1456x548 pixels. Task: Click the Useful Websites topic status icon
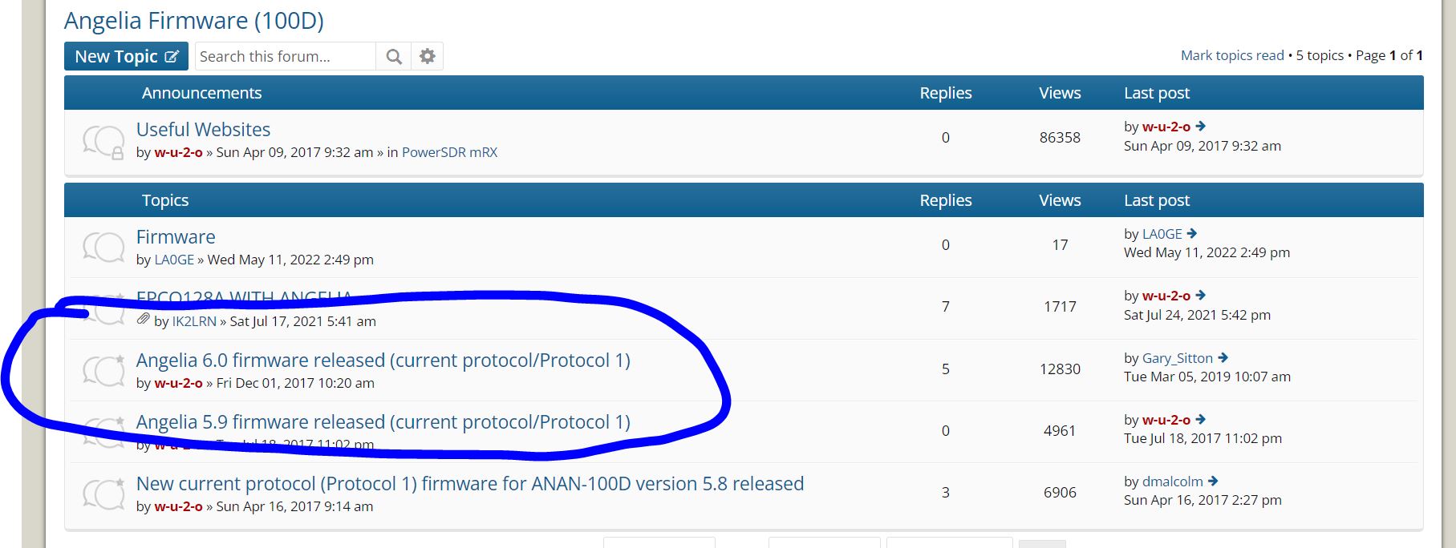point(103,140)
